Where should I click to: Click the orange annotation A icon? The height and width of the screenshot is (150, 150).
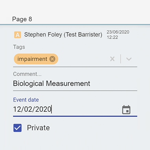18,35
